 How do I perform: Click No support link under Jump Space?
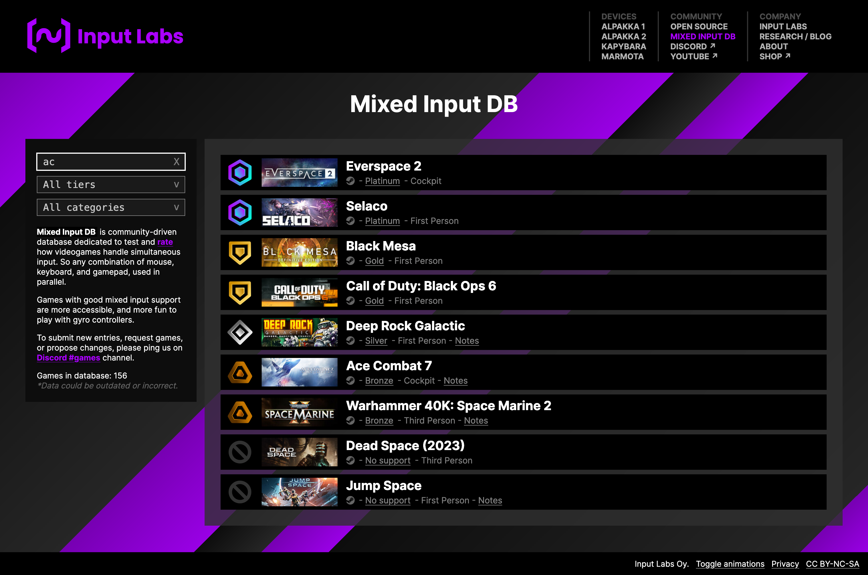click(x=388, y=501)
